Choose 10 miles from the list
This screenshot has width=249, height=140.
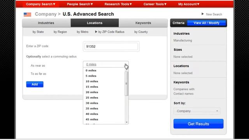coord(92,81)
